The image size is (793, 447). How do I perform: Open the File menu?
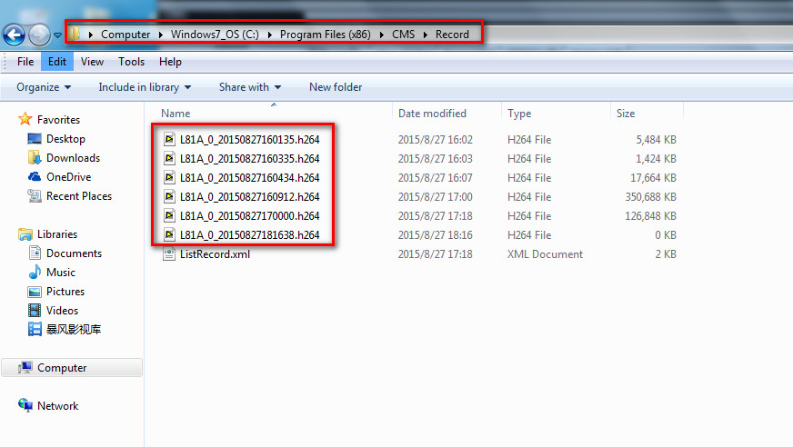click(25, 62)
